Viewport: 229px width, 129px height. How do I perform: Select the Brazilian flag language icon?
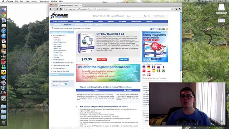click(x=164, y=71)
